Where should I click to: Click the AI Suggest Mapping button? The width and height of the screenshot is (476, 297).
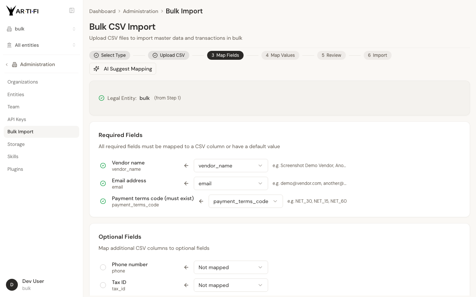pos(123,69)
